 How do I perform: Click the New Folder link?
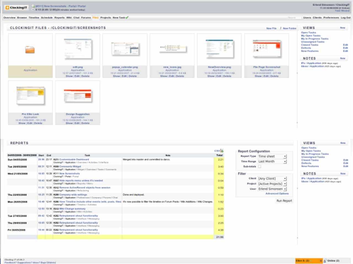pyautogui.click(x=289, y=28)
